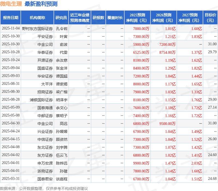Click institution 中邮证券

(45, 116)
